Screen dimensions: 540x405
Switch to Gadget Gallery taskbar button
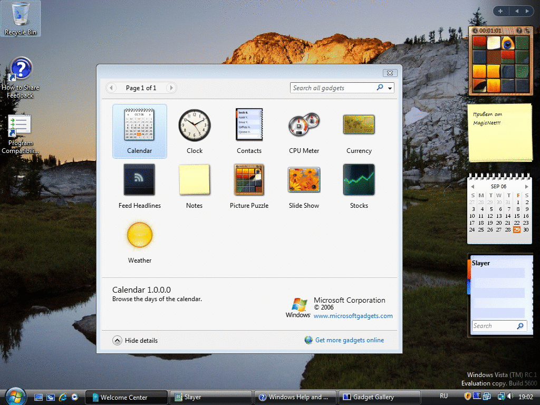point(380,397)
